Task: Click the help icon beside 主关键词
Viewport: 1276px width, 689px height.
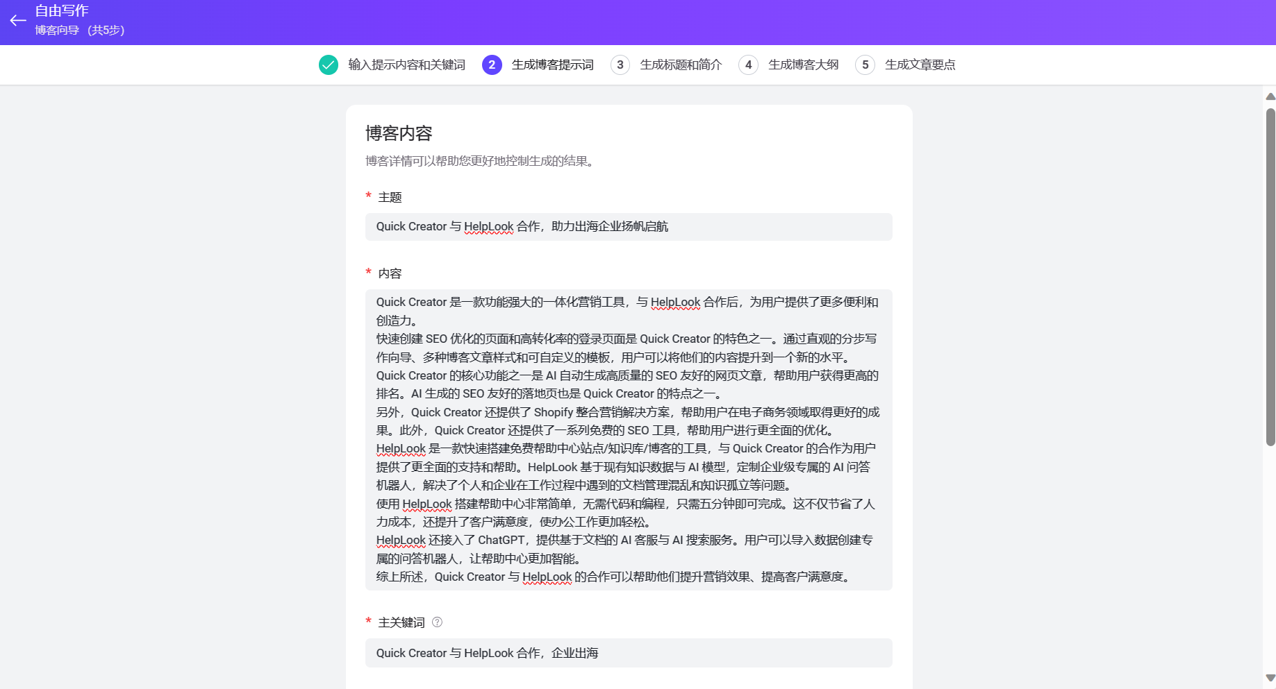Action: click(437, 622)
